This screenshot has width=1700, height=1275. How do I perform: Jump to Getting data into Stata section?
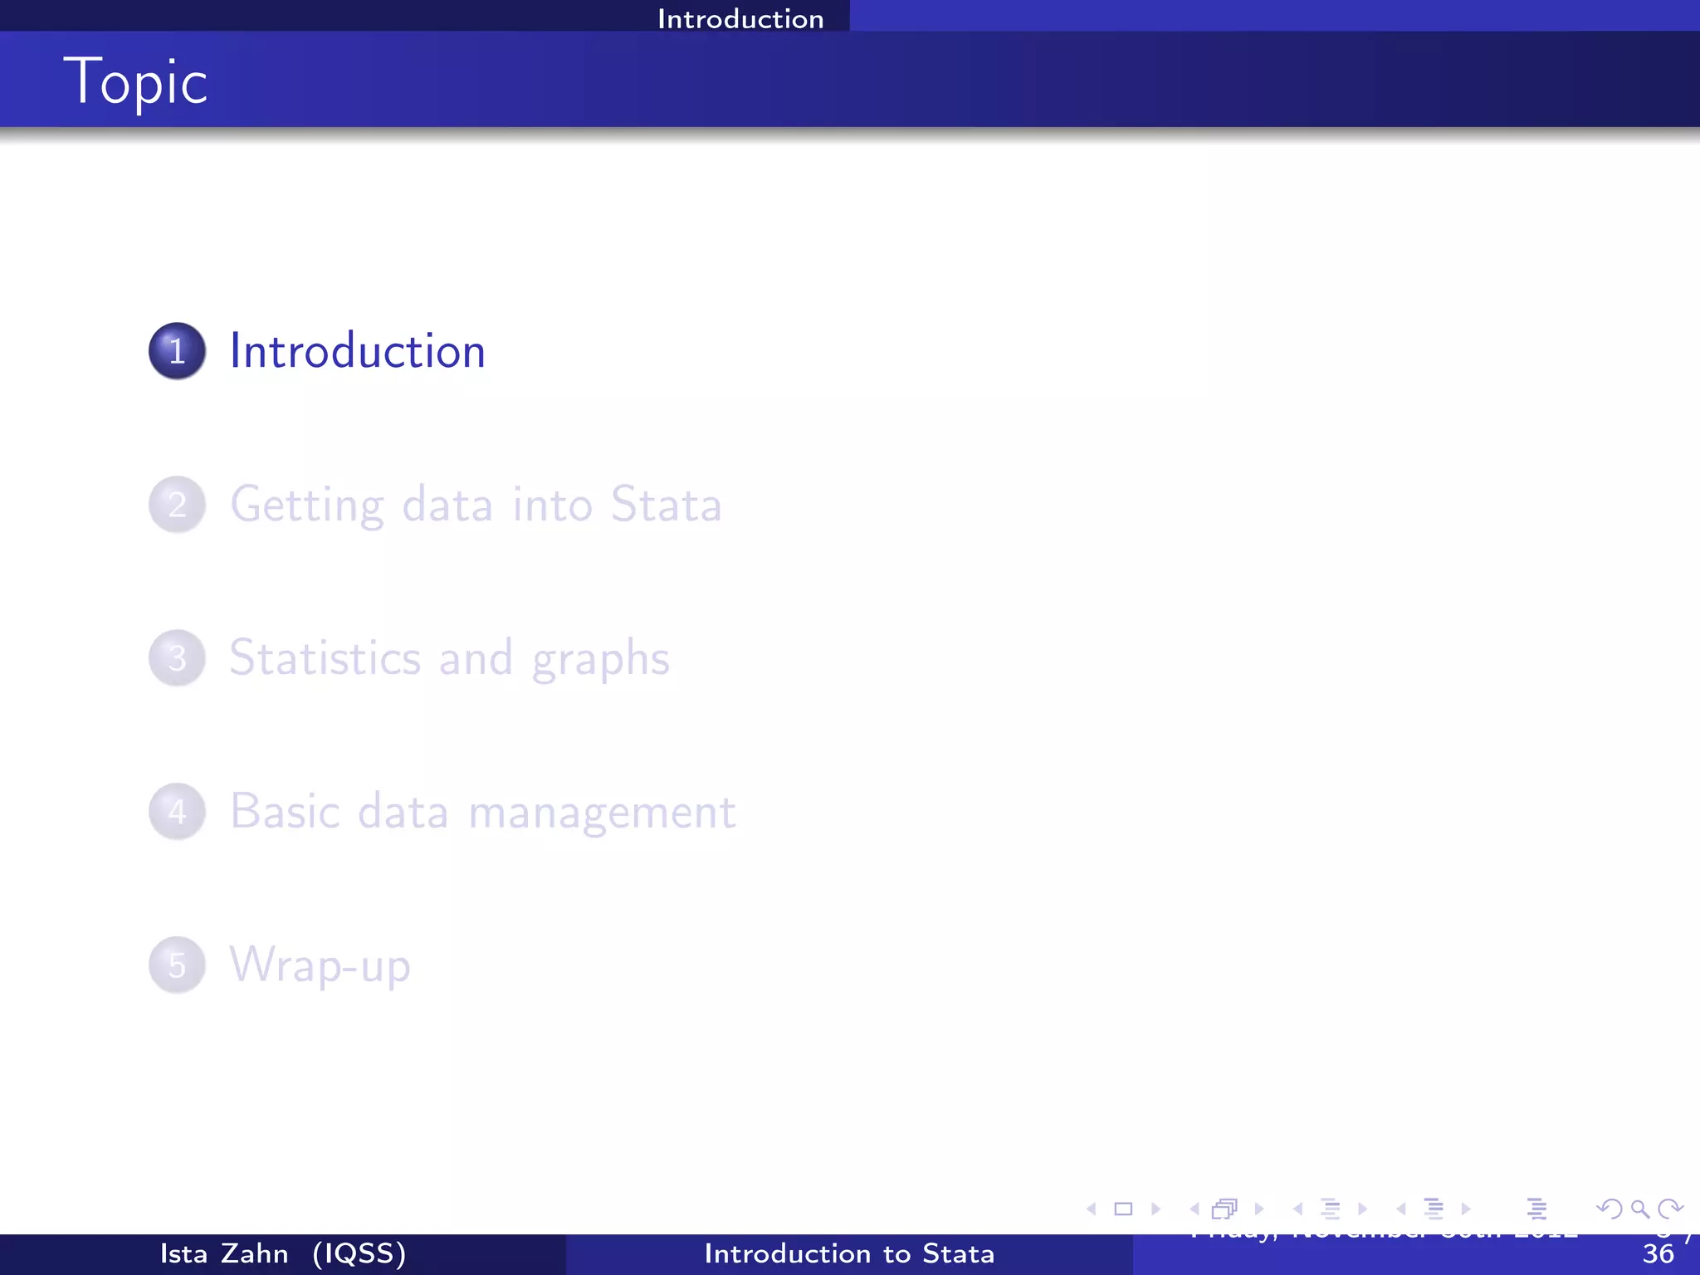pyautogui.click(x=476, y=505)
